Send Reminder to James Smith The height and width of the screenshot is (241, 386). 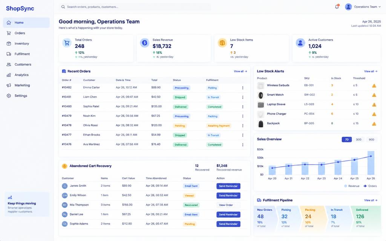click(x=228, y=186)
